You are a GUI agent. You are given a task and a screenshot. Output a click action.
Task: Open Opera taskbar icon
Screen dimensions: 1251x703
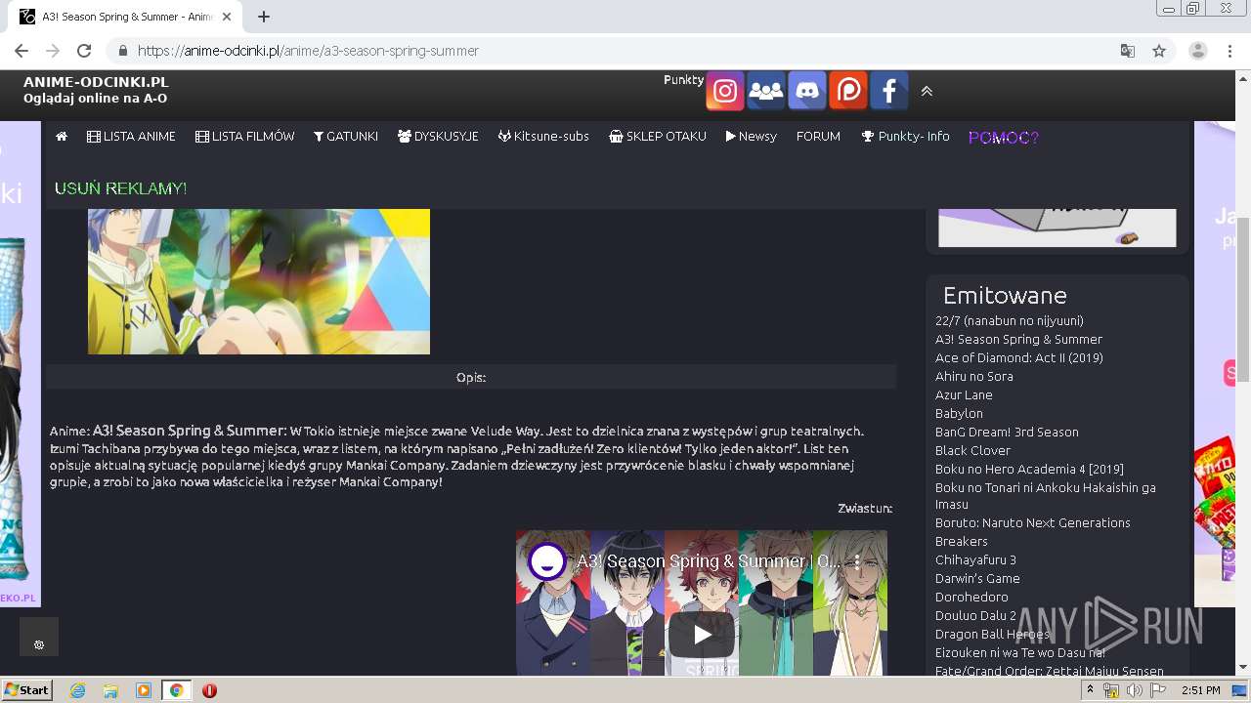[x=209, y=690]
